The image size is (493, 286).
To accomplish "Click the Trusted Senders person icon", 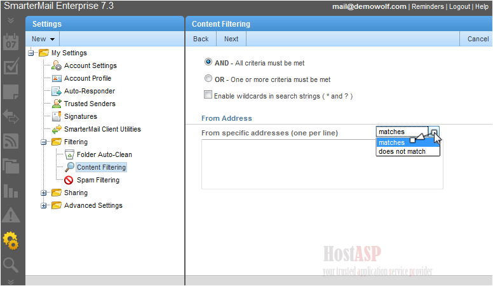I will pyautogui.click(x=57, y=104).
